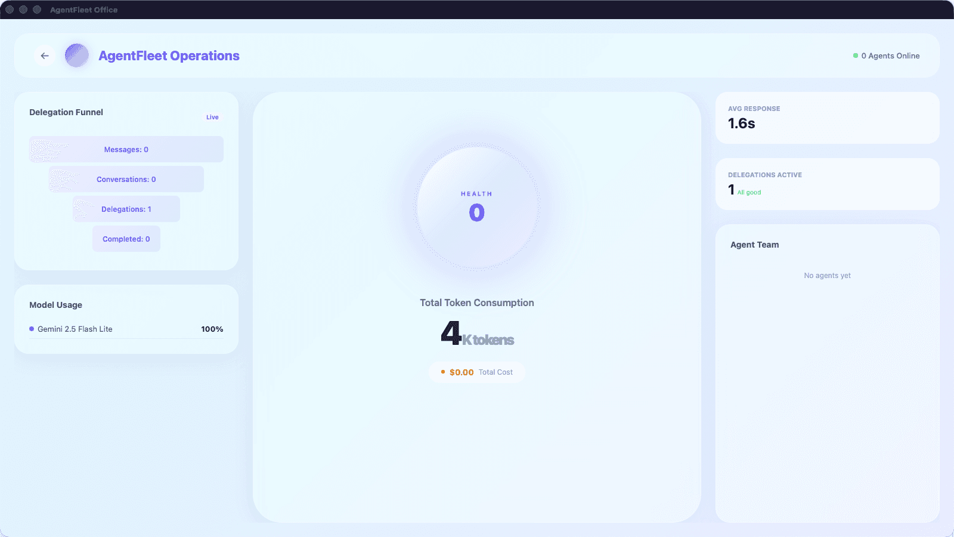Image resolution: width=954 pixels, height=537 pixels.
Task: Click the $0.00 Total Cost badge
Action: pyautogui.click(x=476, y=371)
